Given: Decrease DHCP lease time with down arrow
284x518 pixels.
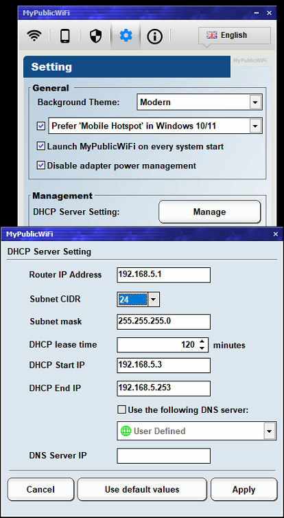Looking at the screenshot, I should 203,348.
